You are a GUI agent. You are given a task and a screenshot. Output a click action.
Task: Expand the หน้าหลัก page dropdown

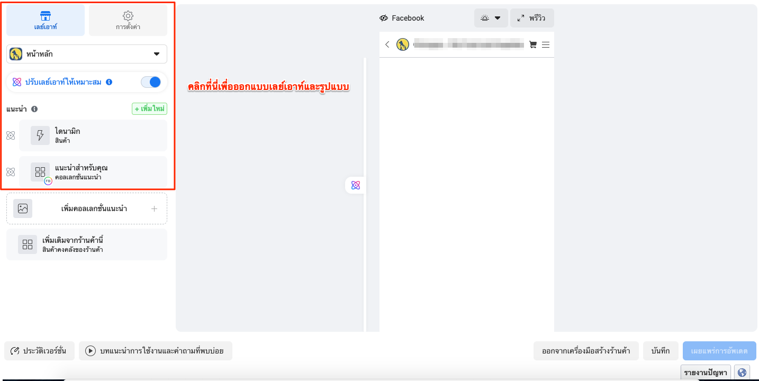click(x=87, y=54)
